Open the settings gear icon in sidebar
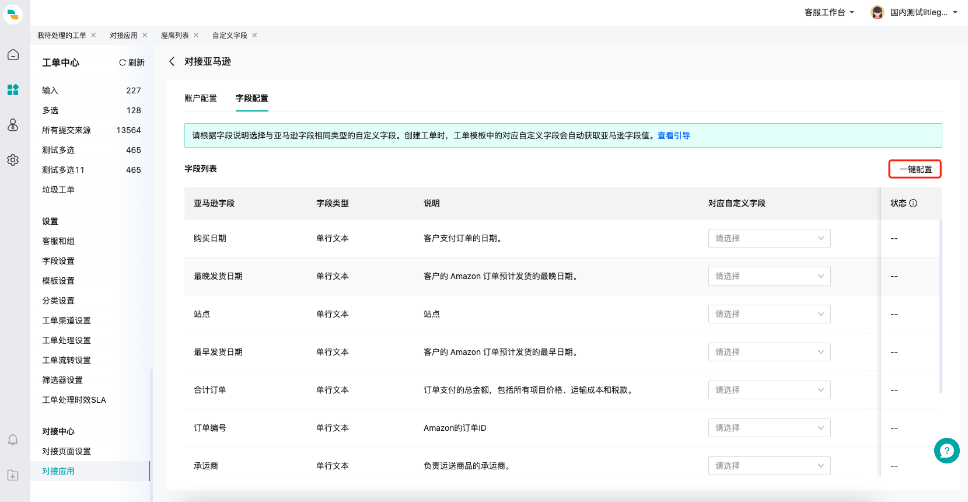The image size is (968, 502). pyautogui.click(x=13, y=160)
